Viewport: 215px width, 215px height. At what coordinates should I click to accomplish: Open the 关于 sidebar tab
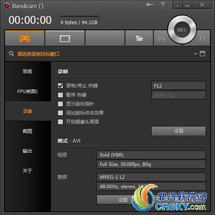(x=27, y=171)
